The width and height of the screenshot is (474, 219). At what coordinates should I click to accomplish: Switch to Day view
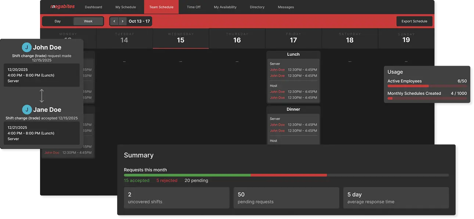[x=58, y=21]
